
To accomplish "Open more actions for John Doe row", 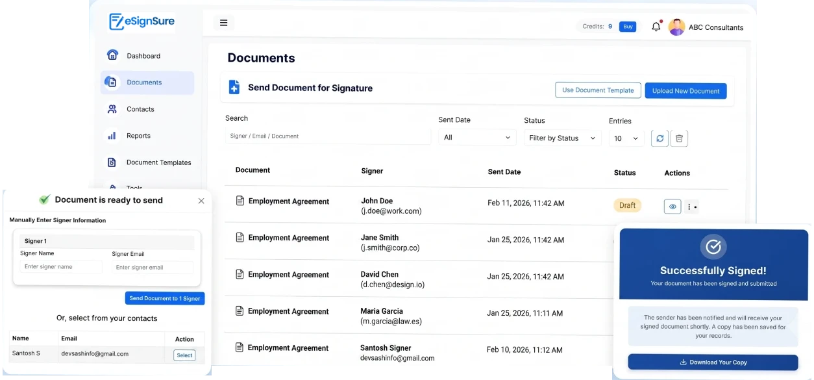I will tap(691, 207).
